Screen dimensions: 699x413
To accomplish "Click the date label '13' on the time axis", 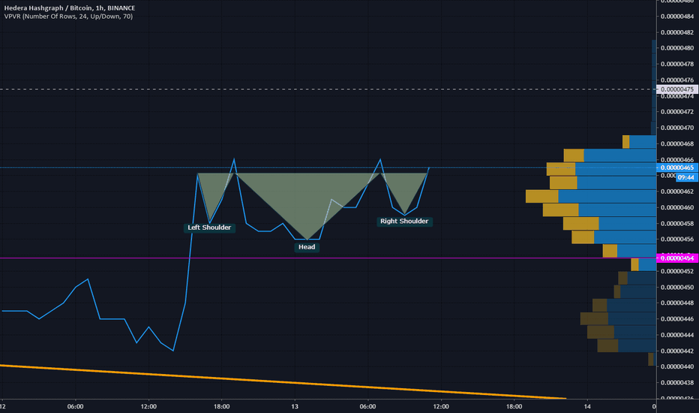I will click(295, 406).
